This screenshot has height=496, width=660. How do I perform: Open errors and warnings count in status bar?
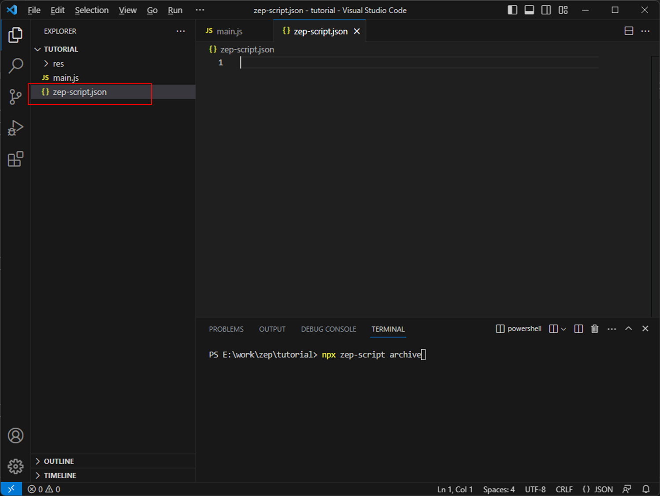pos(44,489)
